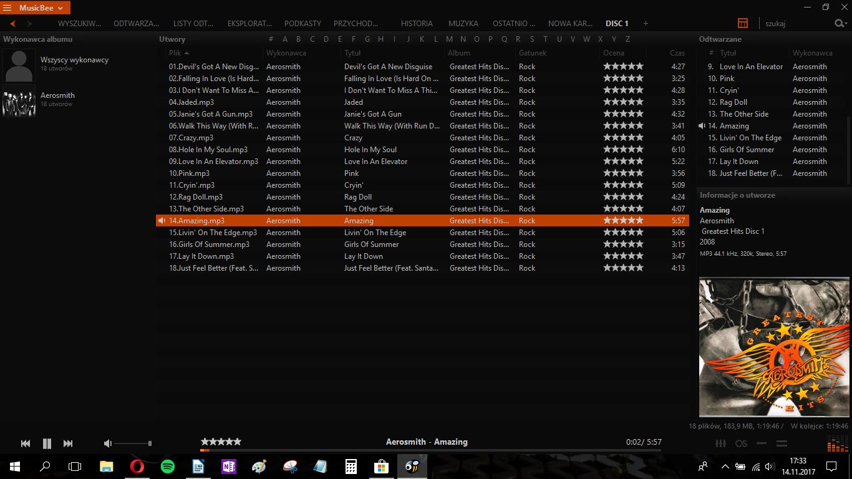
Task: Open the hamburger menu beside MusicBee
Action: click(x=7, y=8)
